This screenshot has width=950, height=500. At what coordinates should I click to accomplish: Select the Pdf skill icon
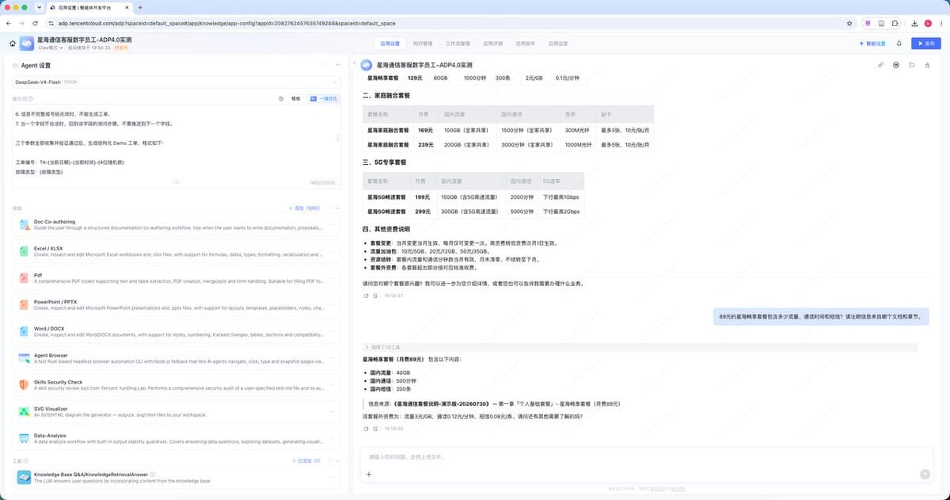[25, 278]
